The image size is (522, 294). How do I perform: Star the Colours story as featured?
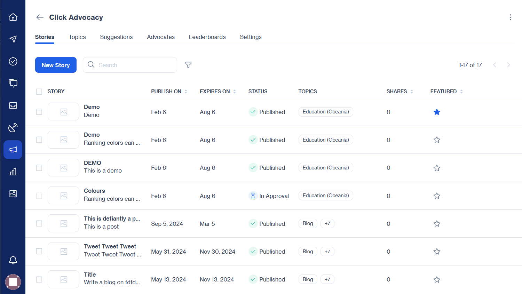pyautogui.click(x=437, y=196)
